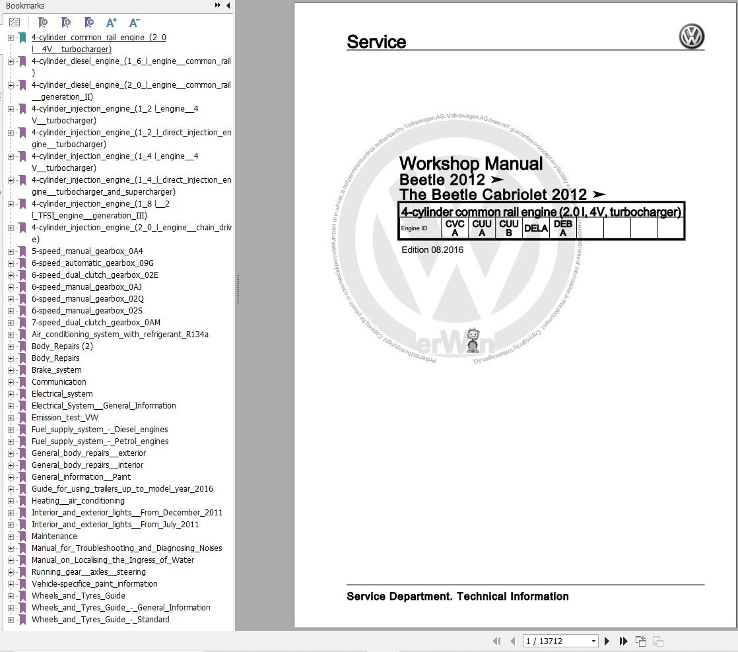Select the Delete bookmark icon
Screen dimensions: 738x652
42,22
